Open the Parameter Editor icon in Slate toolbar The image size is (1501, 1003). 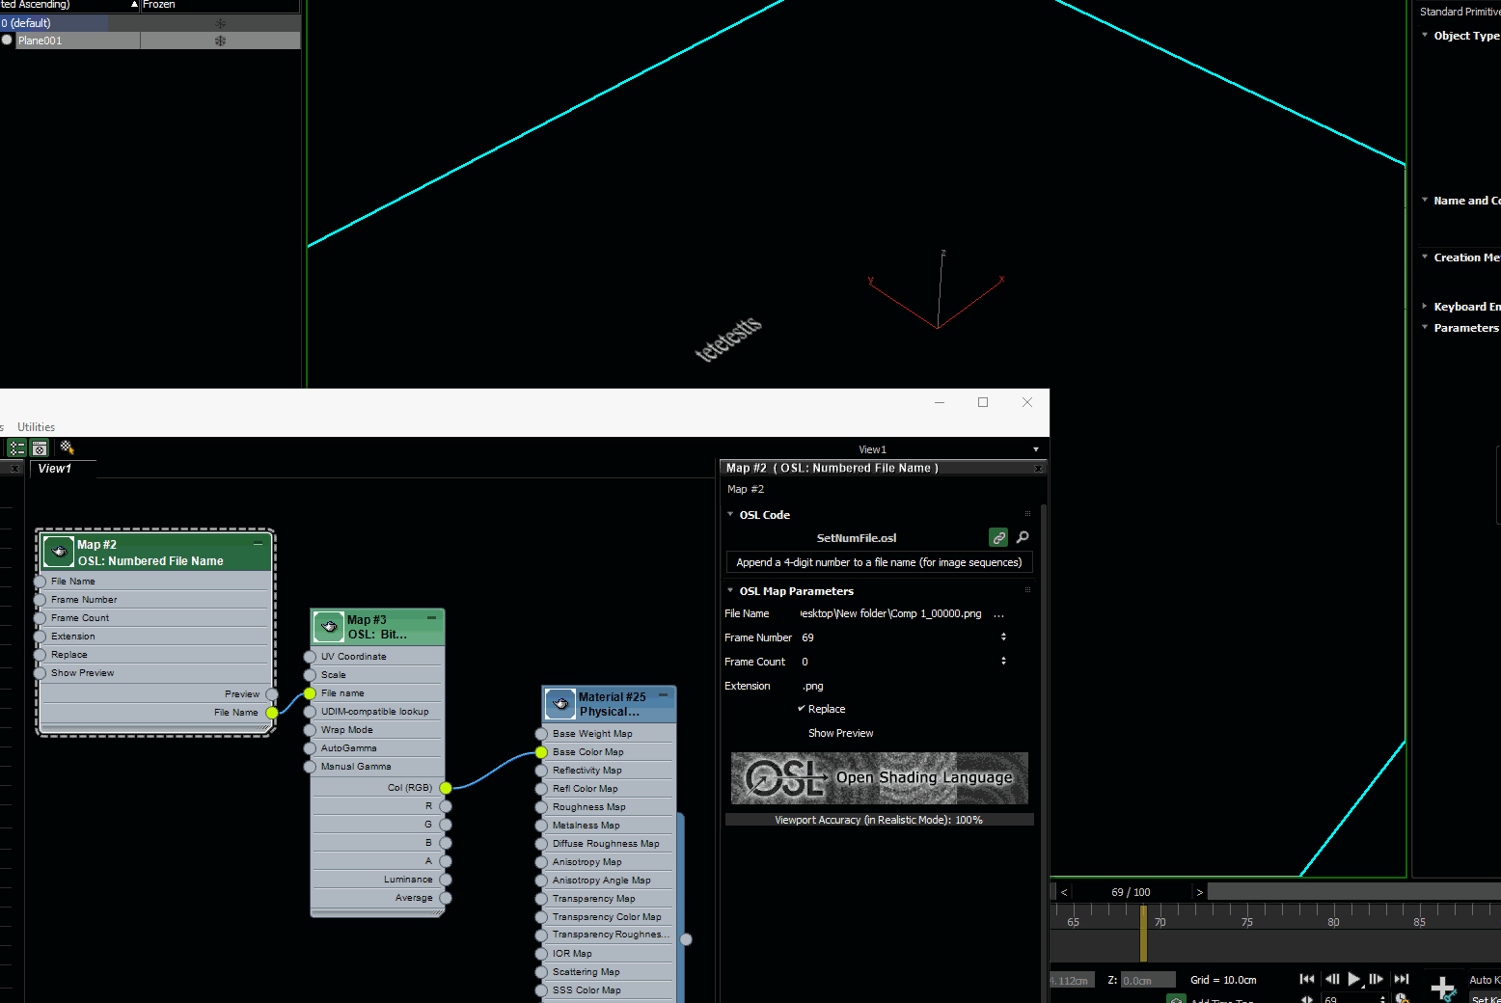40,447
